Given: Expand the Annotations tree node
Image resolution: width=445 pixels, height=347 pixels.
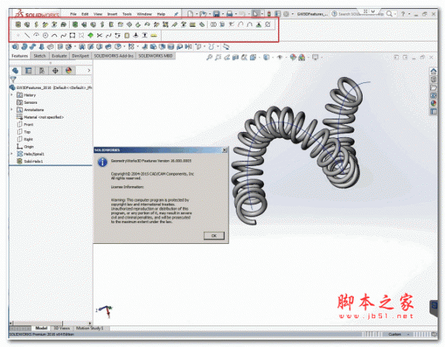Looking at the screenshot, I should click(x=12, y=110).
